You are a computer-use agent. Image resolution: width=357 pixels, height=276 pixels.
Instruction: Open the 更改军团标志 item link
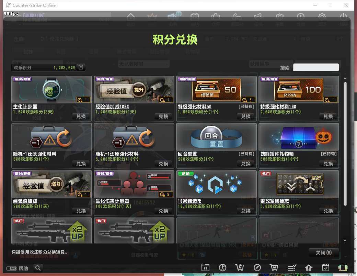tap(274, 201)
